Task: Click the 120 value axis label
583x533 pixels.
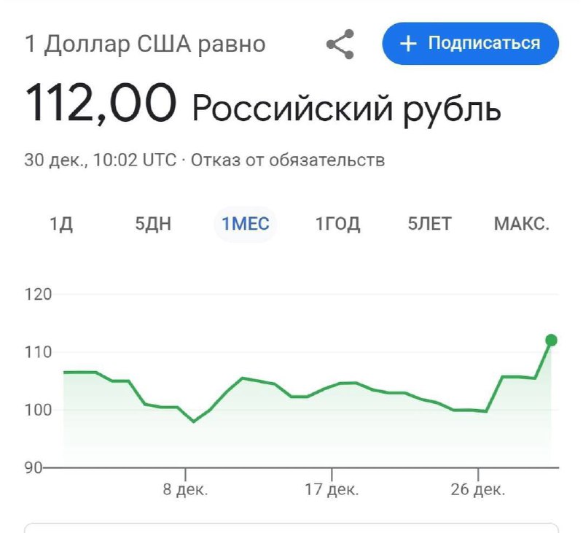Action: 38,295
